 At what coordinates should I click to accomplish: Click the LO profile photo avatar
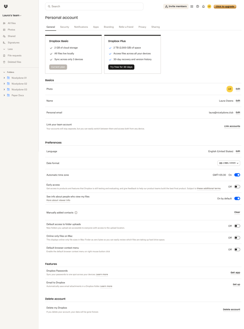pyautogui.click(x=230, y=89)
